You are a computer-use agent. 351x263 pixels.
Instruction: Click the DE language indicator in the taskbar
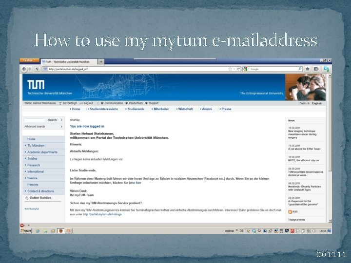coord(241,230)
